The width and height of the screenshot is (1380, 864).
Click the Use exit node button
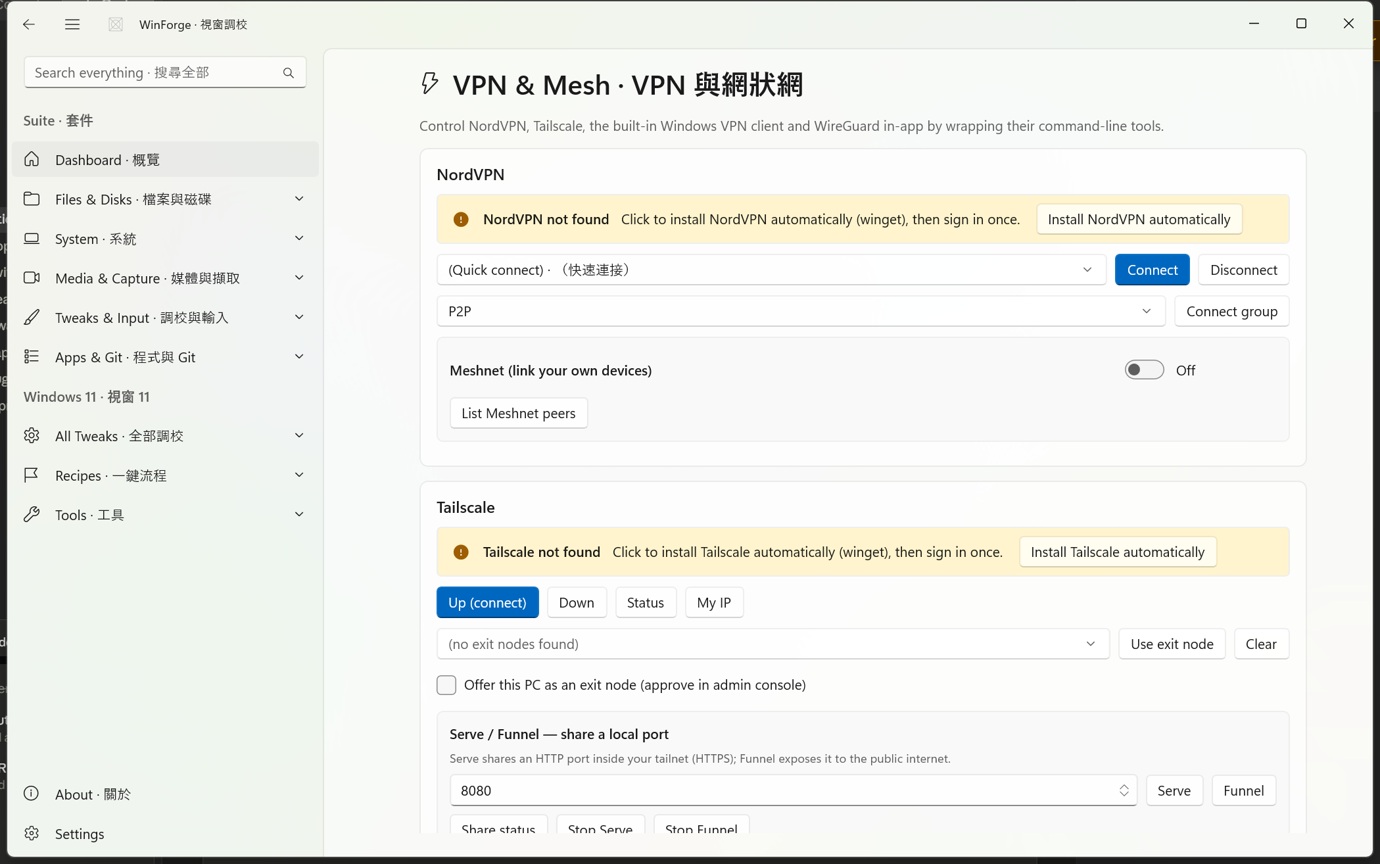[1172, 644]
